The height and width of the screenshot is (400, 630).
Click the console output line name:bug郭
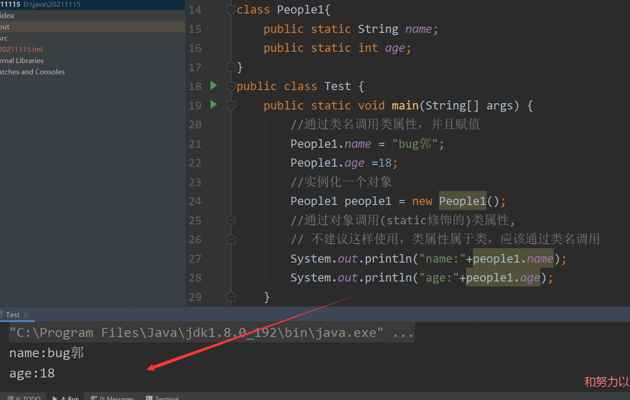point(46,353)
